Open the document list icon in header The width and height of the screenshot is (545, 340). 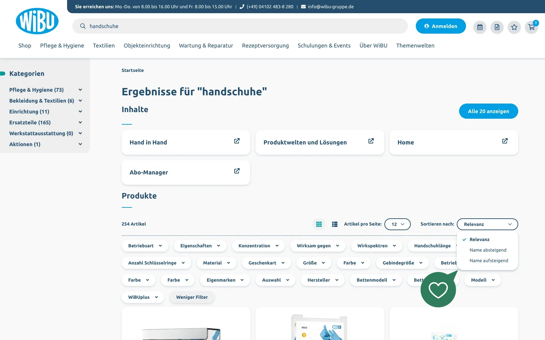coord(497,27)
